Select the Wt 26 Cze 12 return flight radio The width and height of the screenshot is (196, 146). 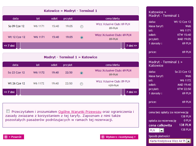point(81,84)
